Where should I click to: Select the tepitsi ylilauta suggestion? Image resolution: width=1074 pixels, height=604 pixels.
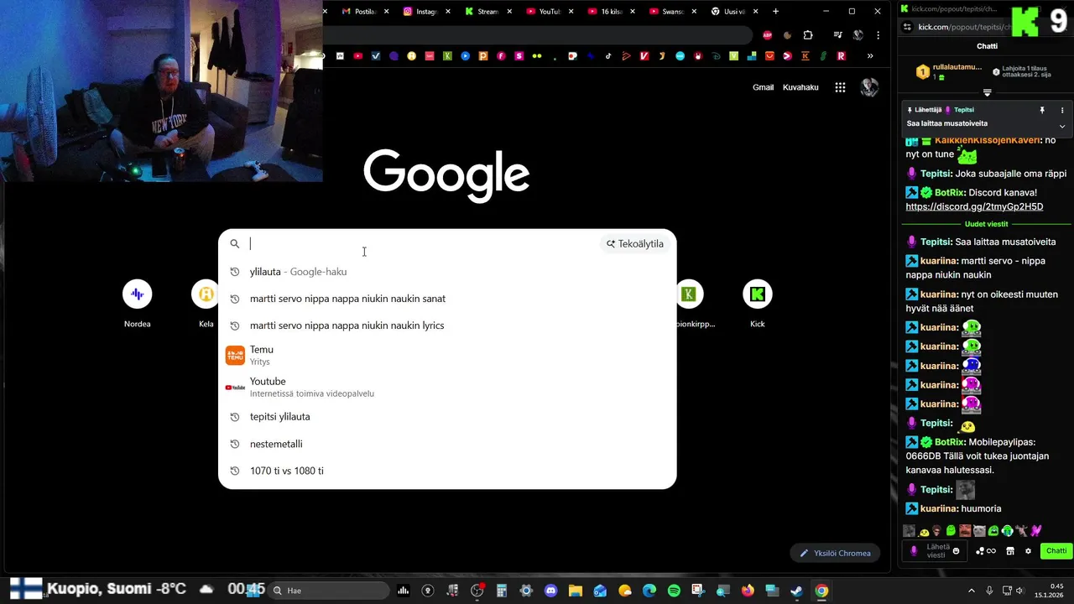(447, 417)
